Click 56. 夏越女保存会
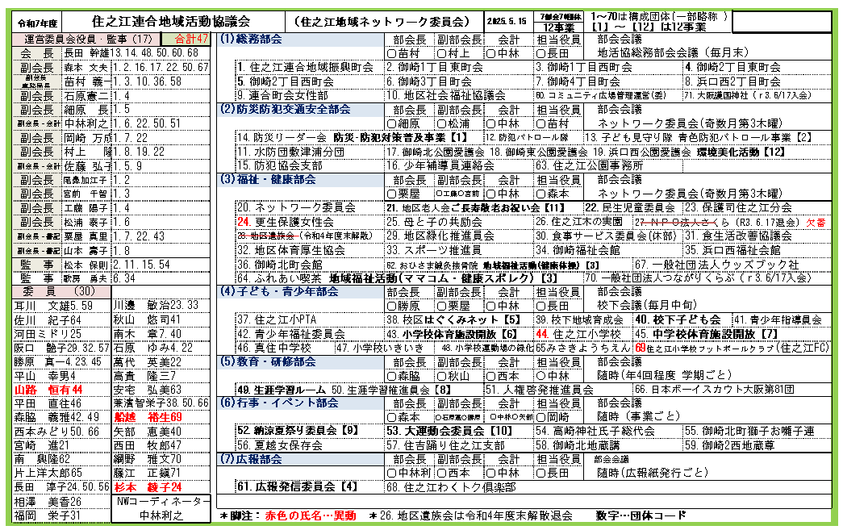Screen dimensions: 843x530 280,445
